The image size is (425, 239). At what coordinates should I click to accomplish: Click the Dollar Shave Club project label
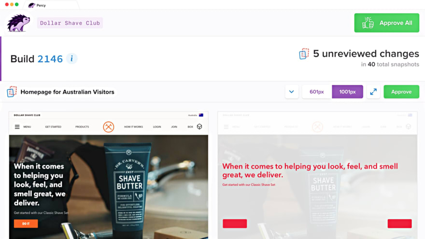(x=70, y=23)
